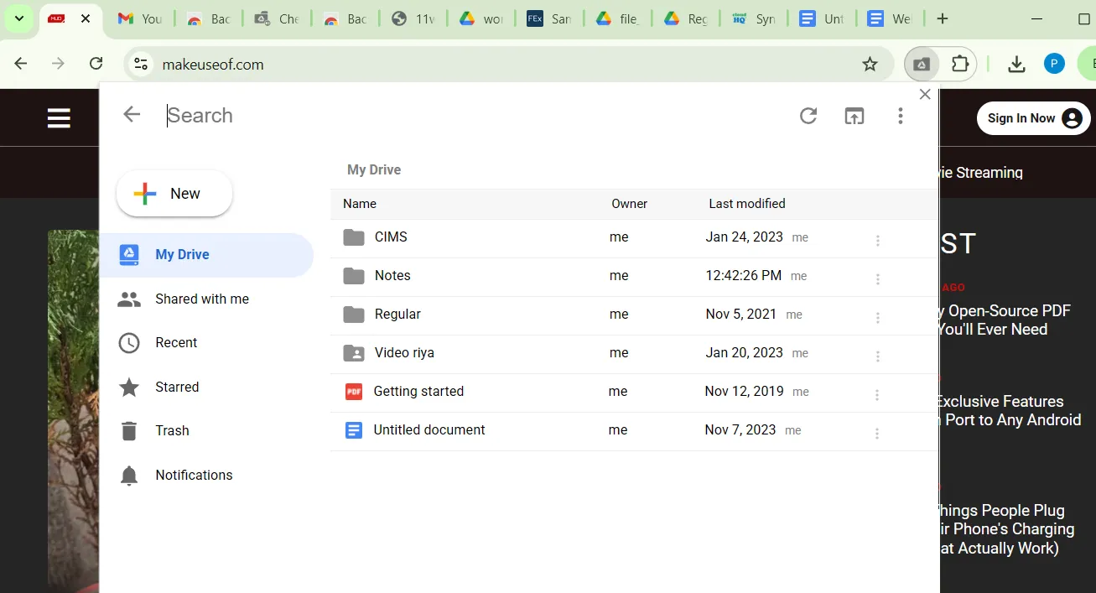This screenshot has width=1096, height=593.
Task: Select My Drive in the sidebar
Action: pyautogui.click(x=182, y=254)
